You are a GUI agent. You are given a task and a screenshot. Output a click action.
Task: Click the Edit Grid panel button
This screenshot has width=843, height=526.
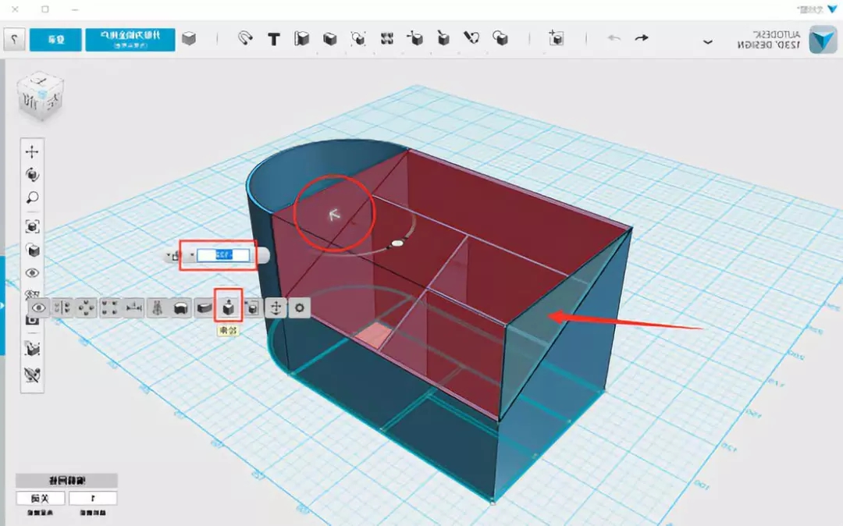click(x=66, y=480)
